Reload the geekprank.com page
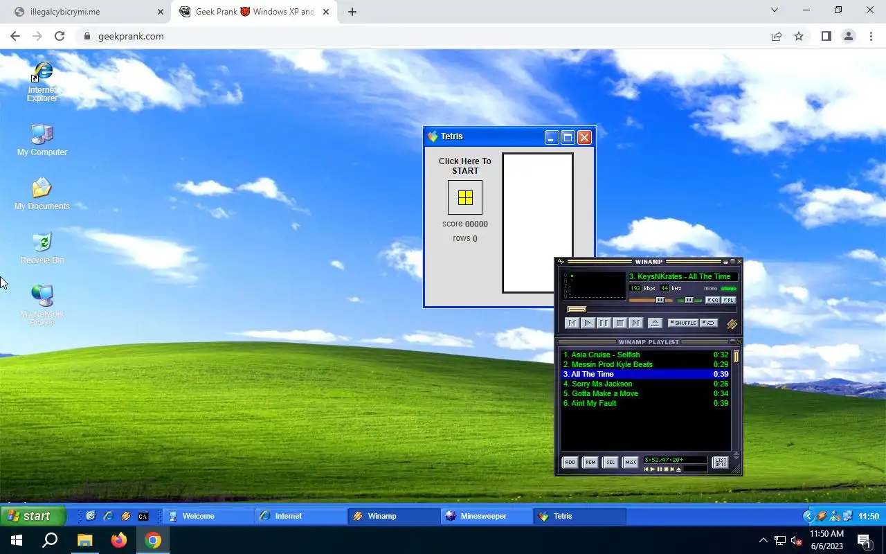 [x=60, y=36]
